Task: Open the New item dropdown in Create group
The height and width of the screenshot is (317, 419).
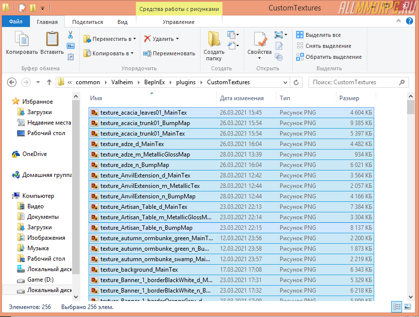Action: [x=233, y=35]
